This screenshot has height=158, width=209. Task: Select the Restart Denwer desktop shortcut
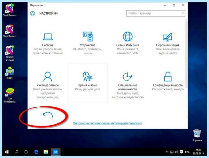coord(10,53)
